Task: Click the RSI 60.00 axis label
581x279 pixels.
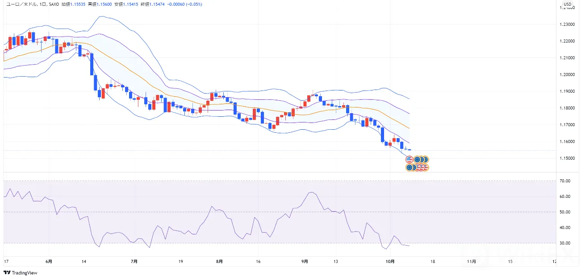Action: coord(566,197)
